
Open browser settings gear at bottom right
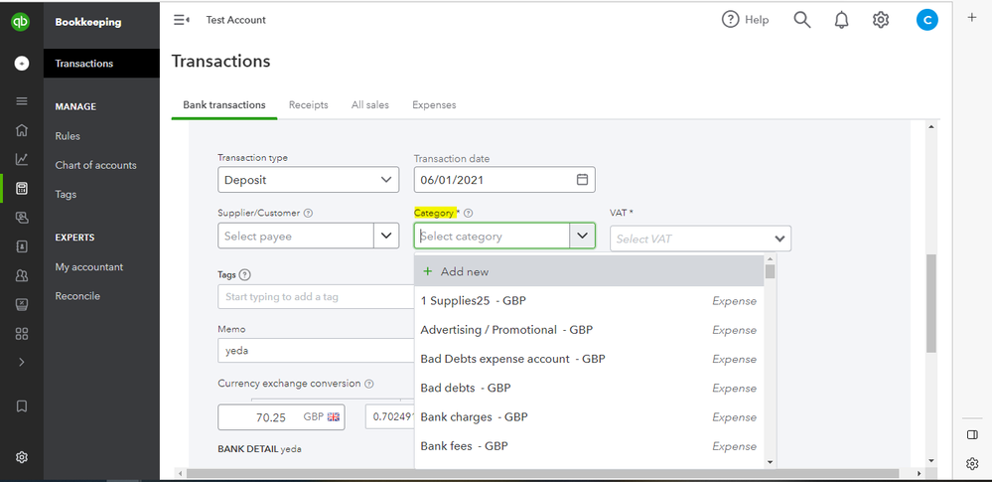(972, 464)
